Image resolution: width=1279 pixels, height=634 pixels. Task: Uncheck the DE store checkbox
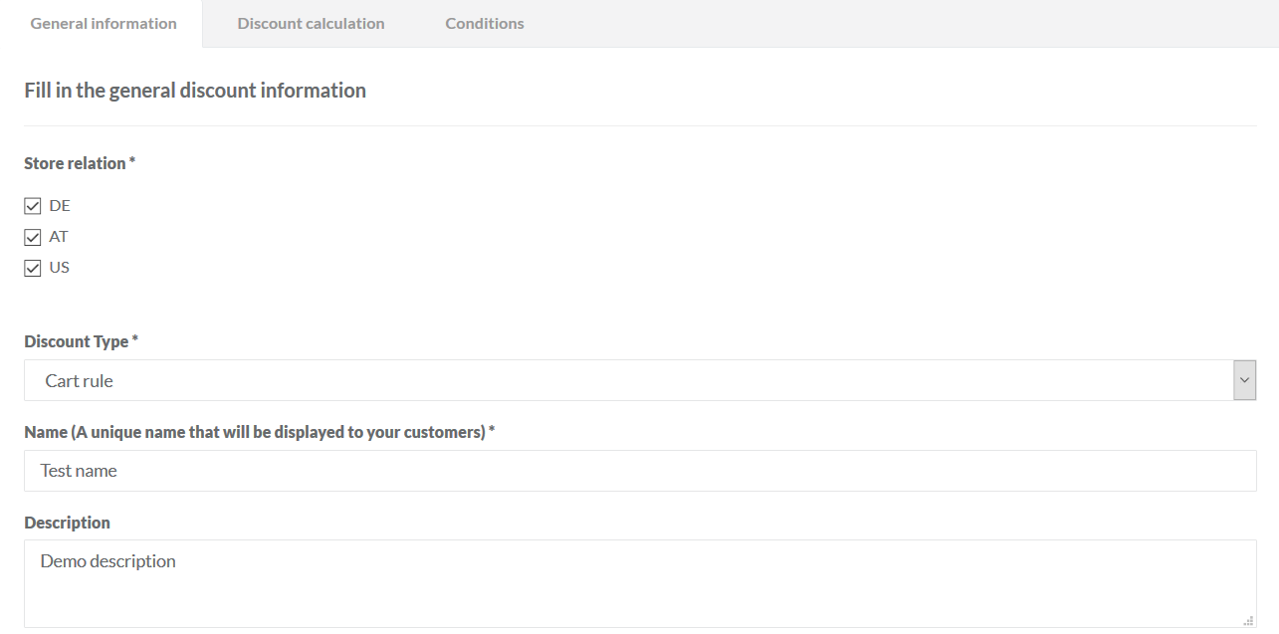pyautogui.click(x=33, y=206)
